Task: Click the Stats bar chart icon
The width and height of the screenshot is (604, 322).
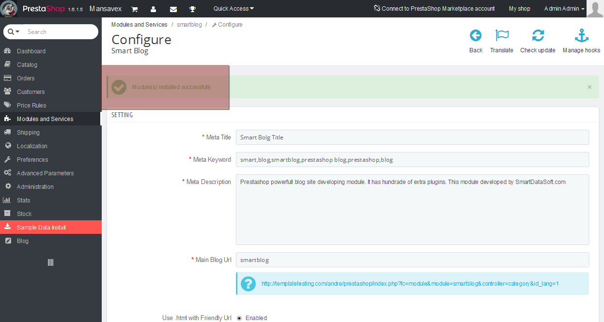Action: pos(7,200)
